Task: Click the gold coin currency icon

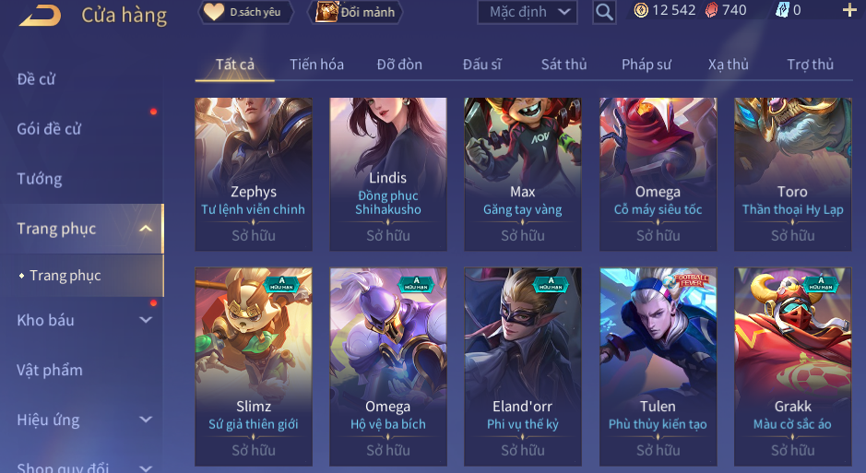Action: pos(641,10)
